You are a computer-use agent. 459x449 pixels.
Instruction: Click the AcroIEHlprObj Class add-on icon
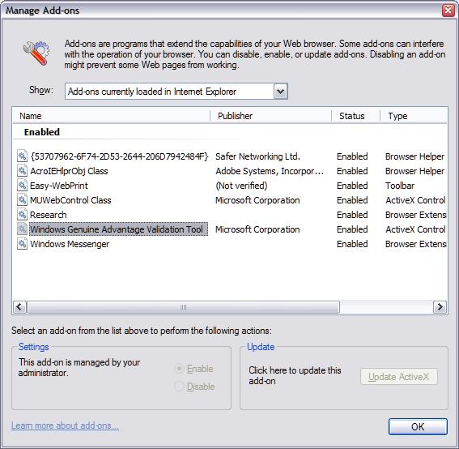tap(22, 170)
